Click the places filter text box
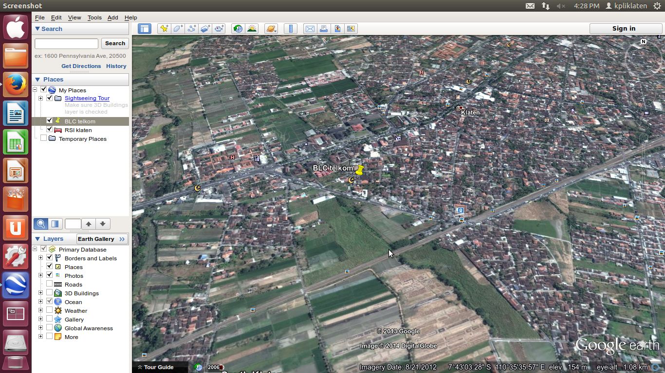 [x=73, y=224]
